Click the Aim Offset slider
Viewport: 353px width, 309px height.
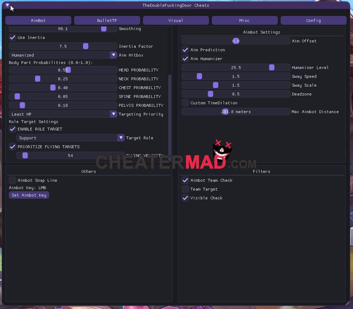tap(236, 41)
